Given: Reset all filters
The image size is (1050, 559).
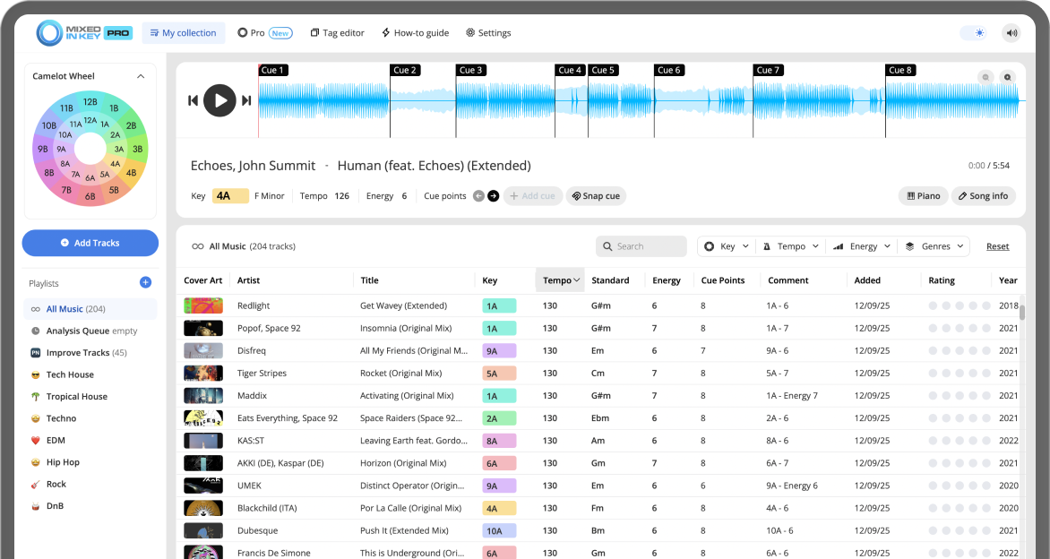Looking at the screenshot, I should 997,246.
